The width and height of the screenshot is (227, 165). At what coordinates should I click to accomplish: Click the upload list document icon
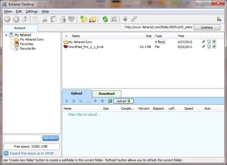(x=88, y=101)
